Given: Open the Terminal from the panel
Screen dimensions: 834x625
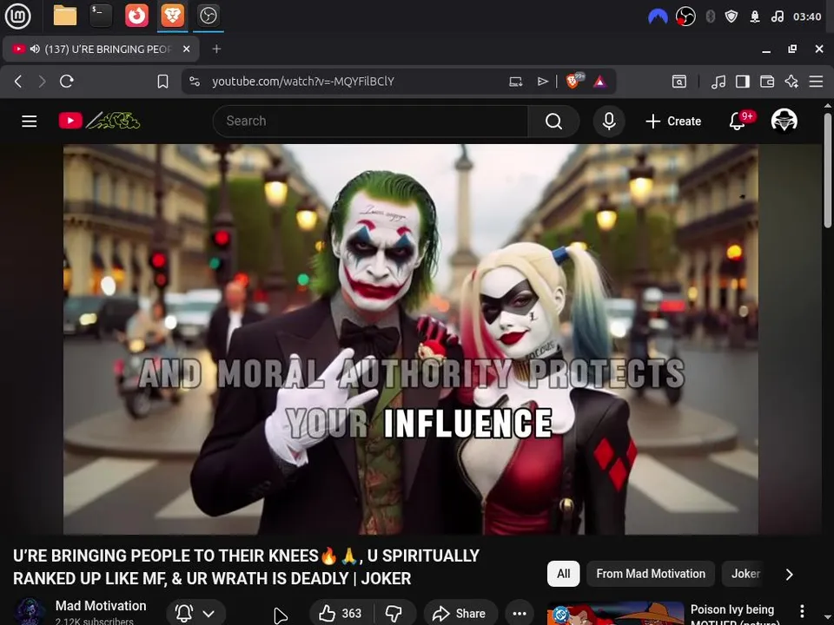Looking at the screenshot, I should 101,16.
